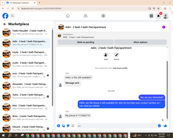Open the Facebook search icon
This screenshot has height=138, width=173.
[12, 16]
